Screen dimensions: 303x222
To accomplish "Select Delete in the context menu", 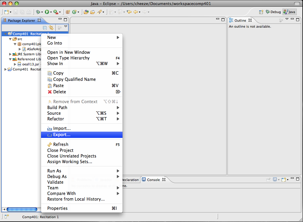I will coord(82,92).
